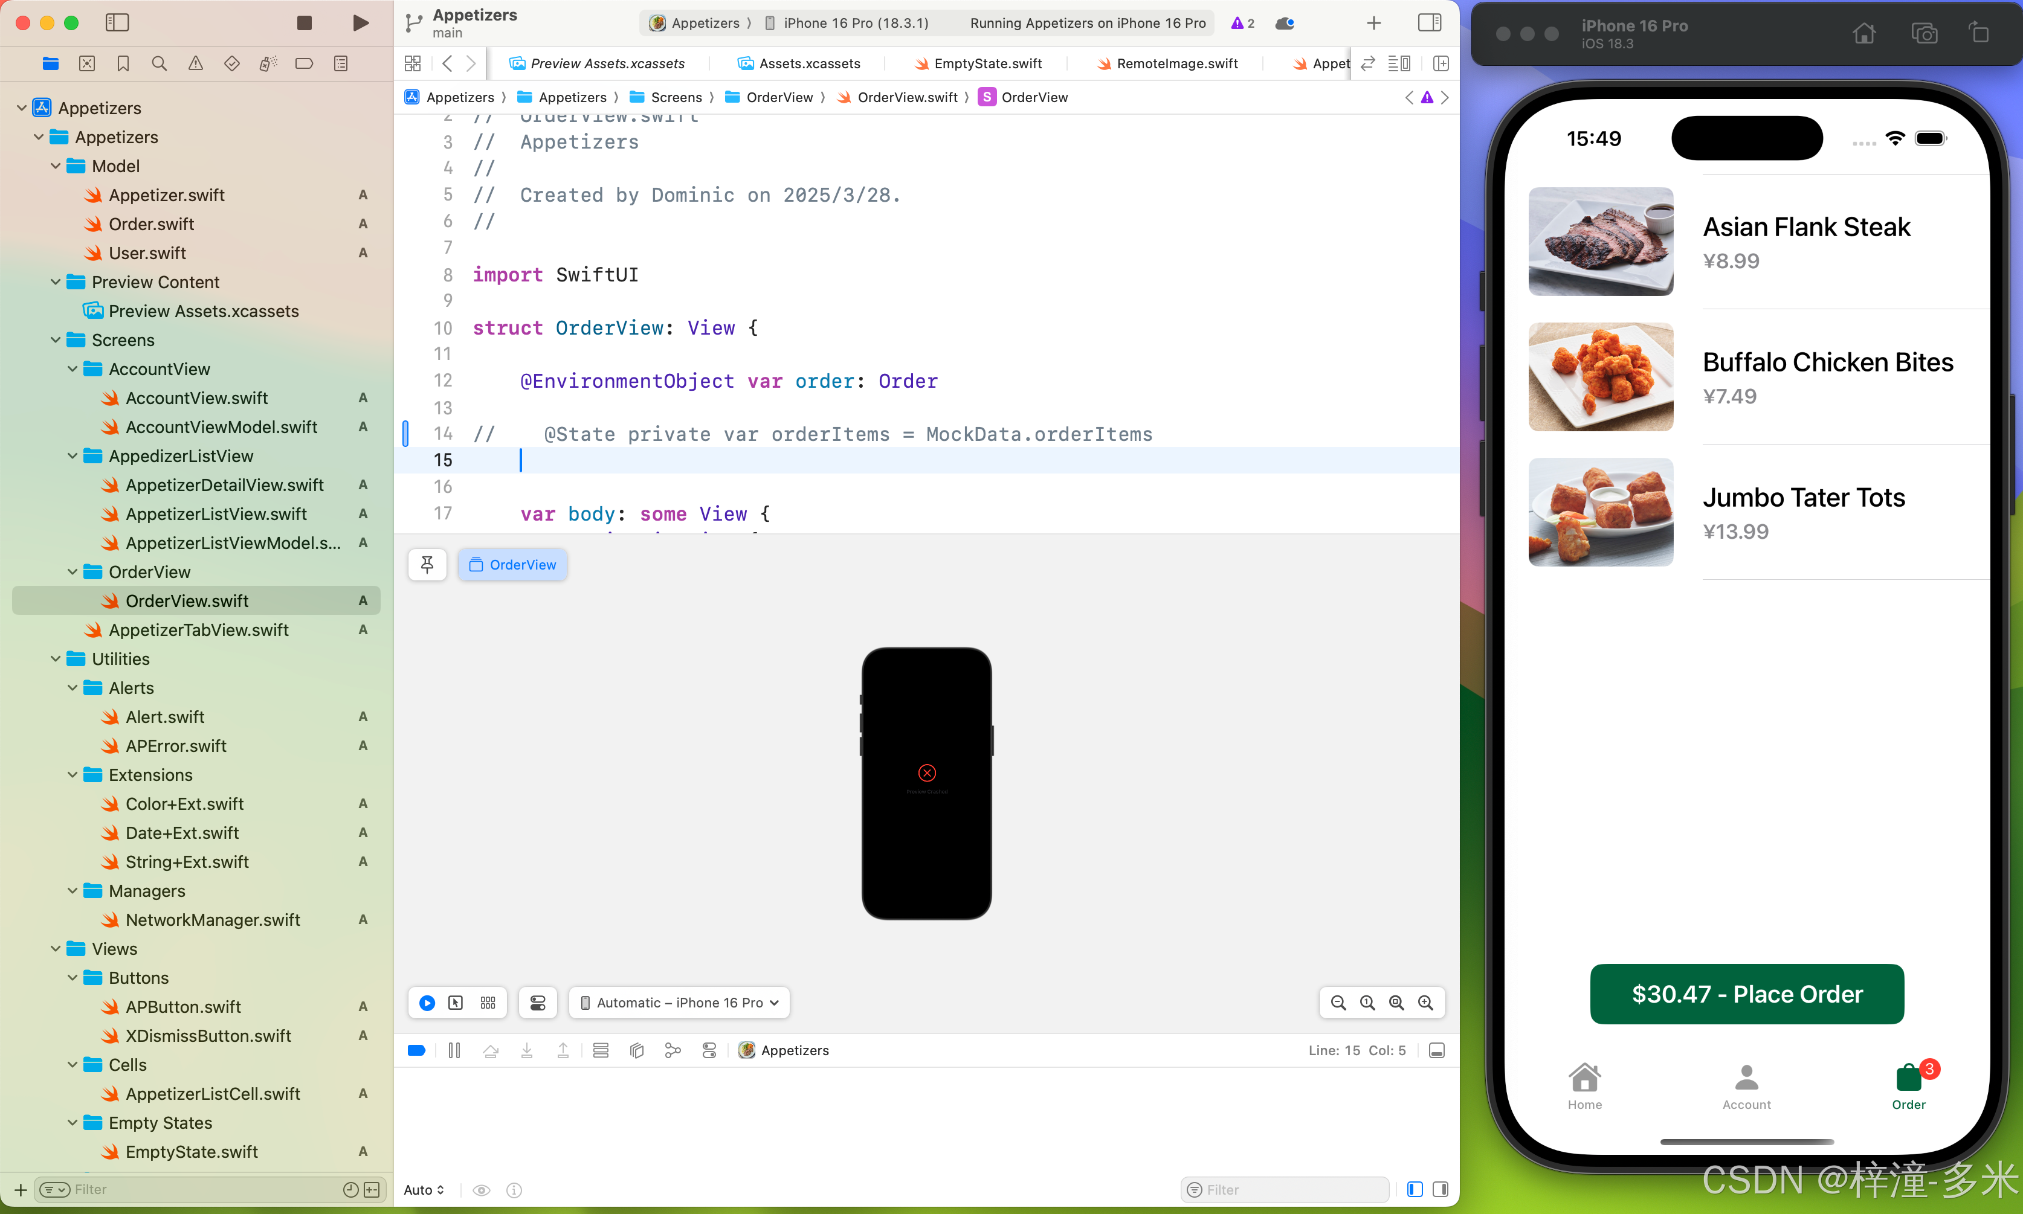Open preview device settings icon
The width and height of the screenshot is (2023, 1214).
538,1003
